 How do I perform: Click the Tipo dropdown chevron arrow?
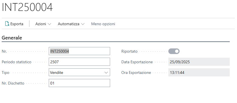click(x=106, y=72)
